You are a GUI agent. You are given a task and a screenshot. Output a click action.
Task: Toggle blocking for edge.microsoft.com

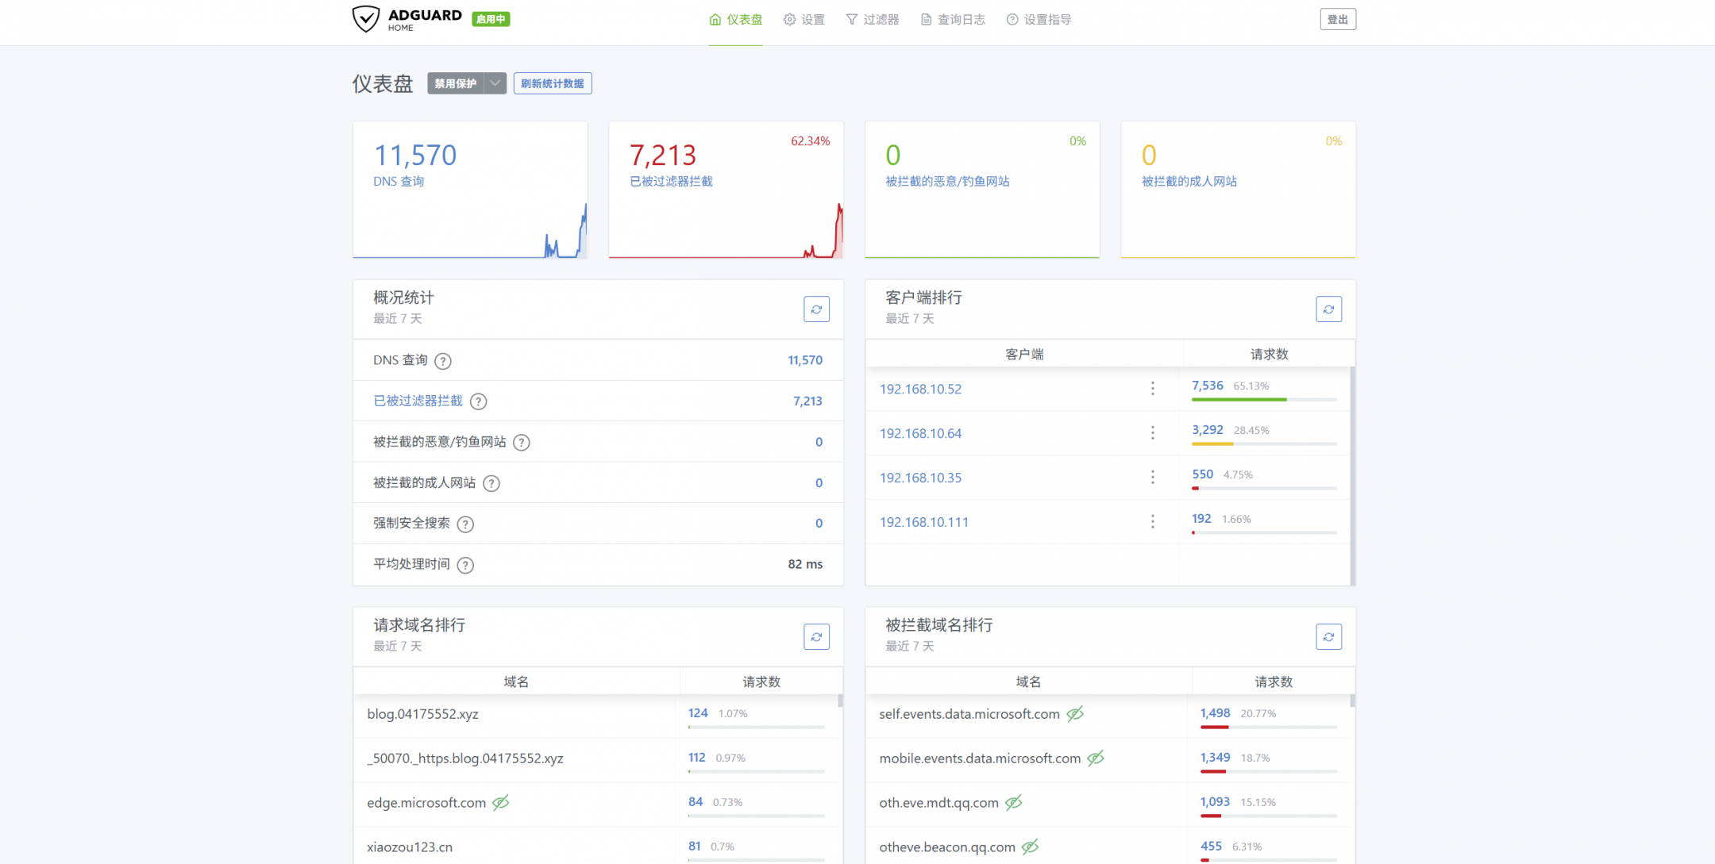tap(501, 803)
